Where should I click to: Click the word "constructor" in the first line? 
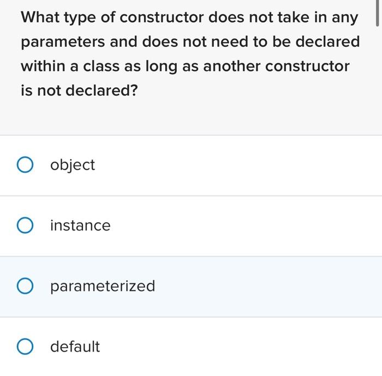[162, 17]
